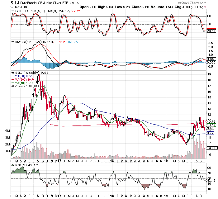Click the 148381 volume tag on the right axis

[212, 148]
